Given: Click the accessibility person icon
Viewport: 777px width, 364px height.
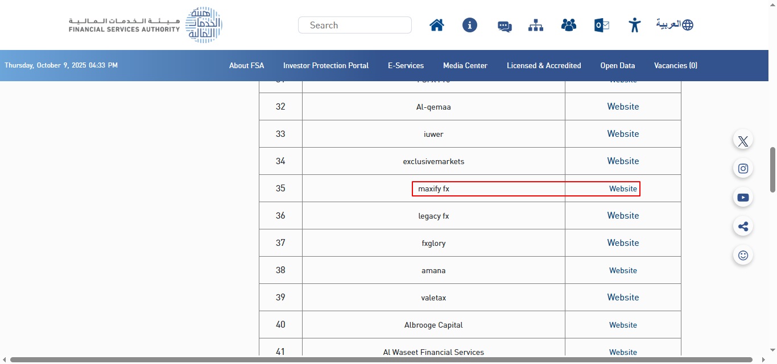Looking at the screenshot, I should pos(634,25).
